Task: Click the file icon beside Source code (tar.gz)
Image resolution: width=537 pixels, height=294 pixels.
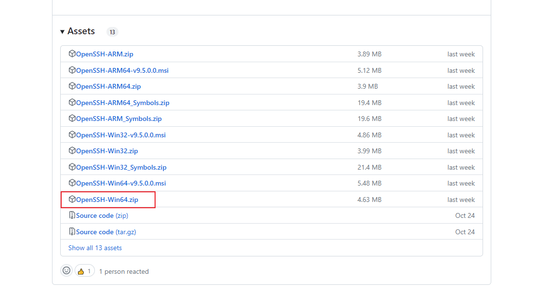Action: click(x=72, y=232)
